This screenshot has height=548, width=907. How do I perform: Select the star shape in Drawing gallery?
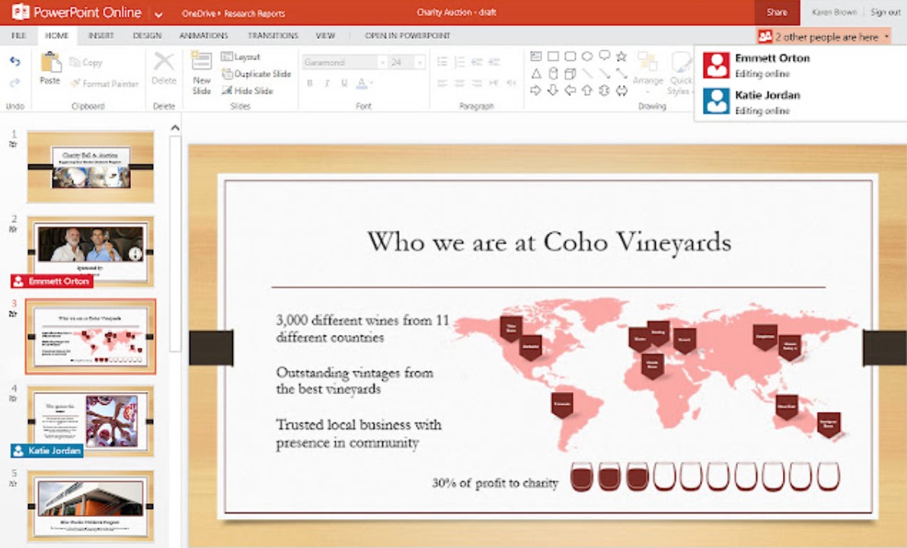click(x=621, y=56)
